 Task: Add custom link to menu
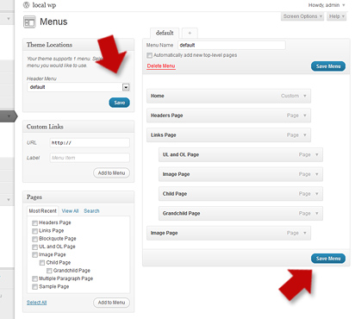[111, 172]
